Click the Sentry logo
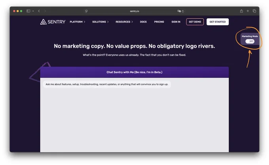The width and height of the screenshot is (269, 165). point(53,22)
